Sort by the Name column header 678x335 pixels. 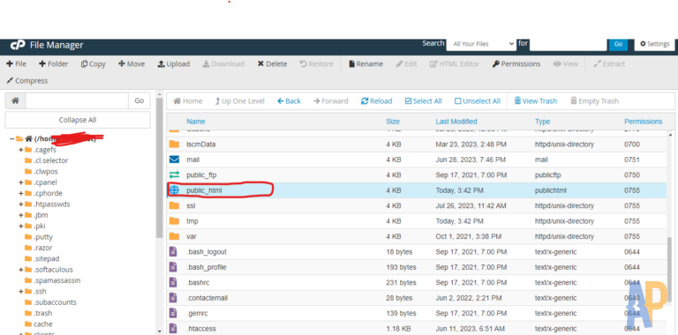tap(196, 122)
